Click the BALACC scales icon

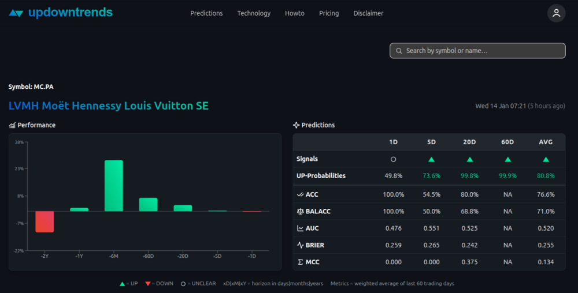click(x=301, y=211)
